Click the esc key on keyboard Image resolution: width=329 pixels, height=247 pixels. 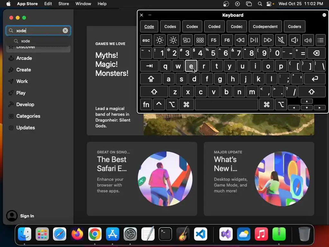pos(146,40)
